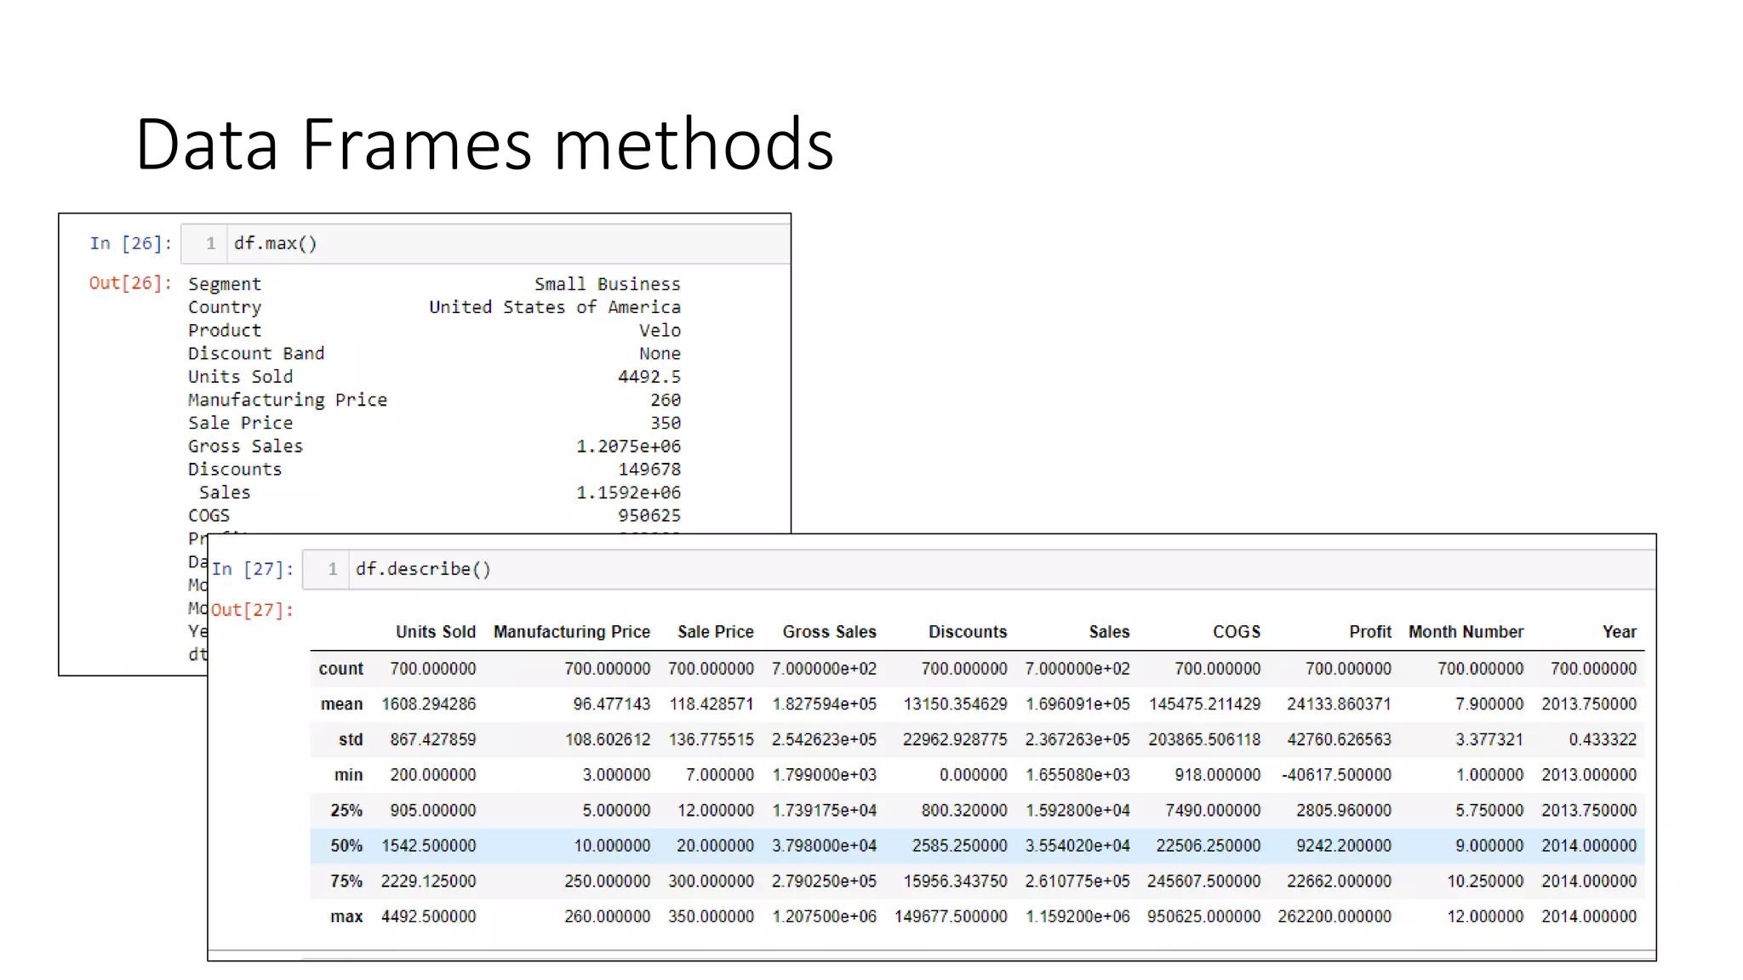Click min Profit value -40617.500000
Screen dimensions: 1743x980
[x=1337, y=775]
